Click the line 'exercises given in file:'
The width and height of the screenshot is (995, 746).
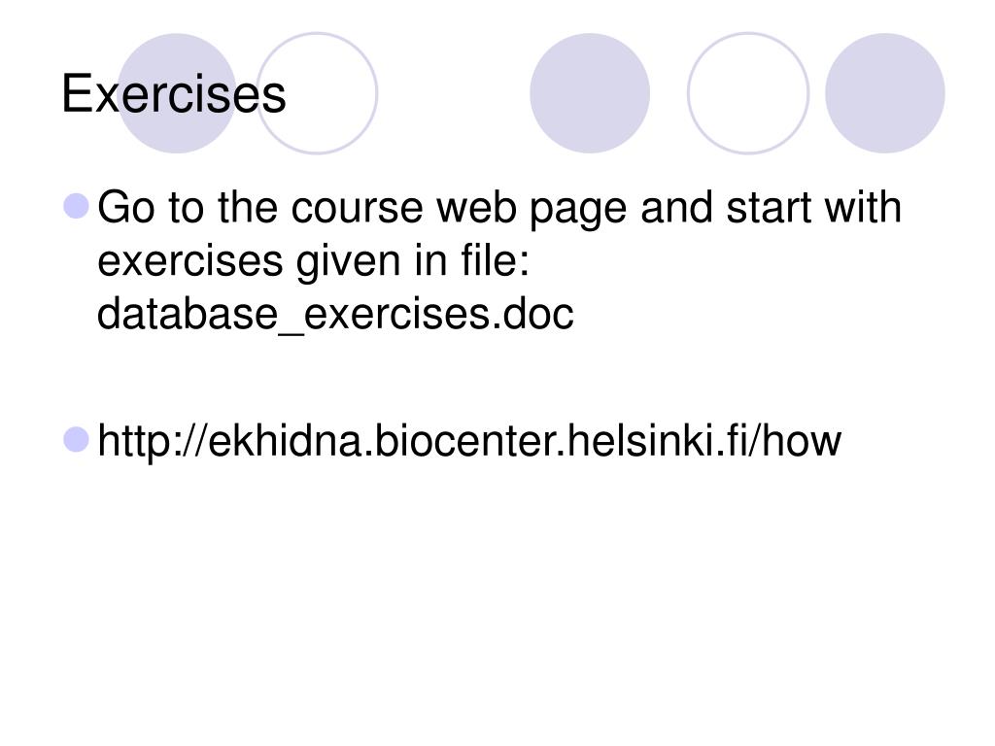[x=314, y=260]
